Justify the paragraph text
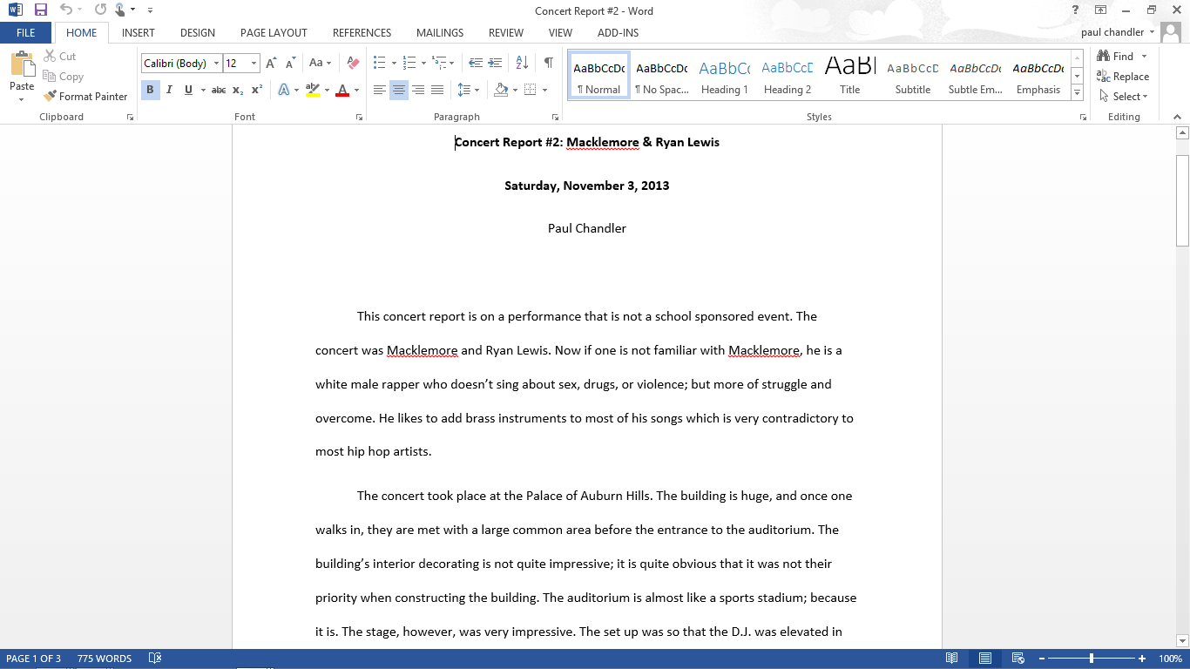Screen dimensions: 1190x669 click(437, 90)
